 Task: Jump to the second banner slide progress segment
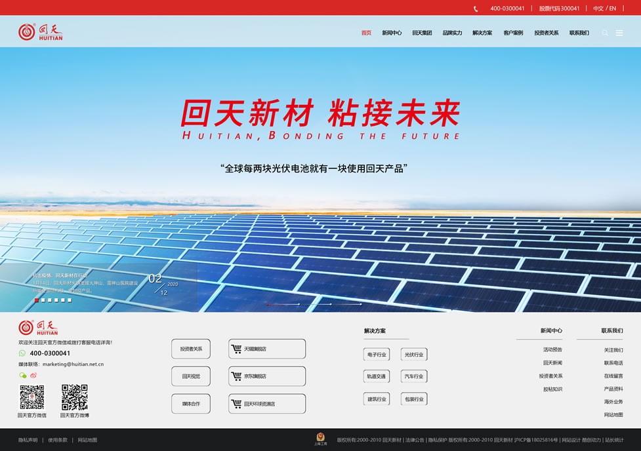pos(315,304)
